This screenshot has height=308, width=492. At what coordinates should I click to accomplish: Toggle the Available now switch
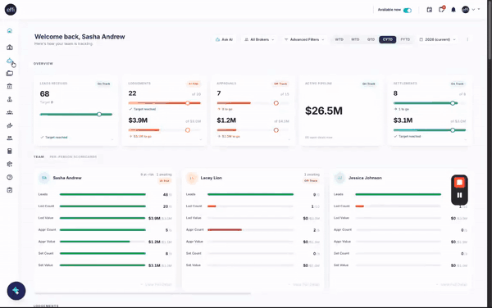(x=408, y=11)
